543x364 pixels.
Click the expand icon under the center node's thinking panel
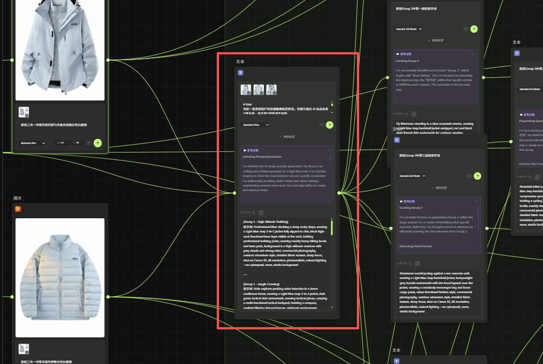pos(261,212)
